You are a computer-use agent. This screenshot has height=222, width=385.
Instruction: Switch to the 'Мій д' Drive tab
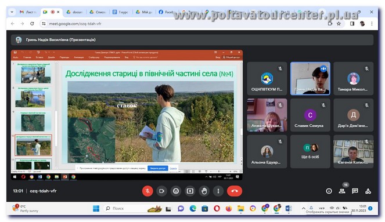click(143, 12)
